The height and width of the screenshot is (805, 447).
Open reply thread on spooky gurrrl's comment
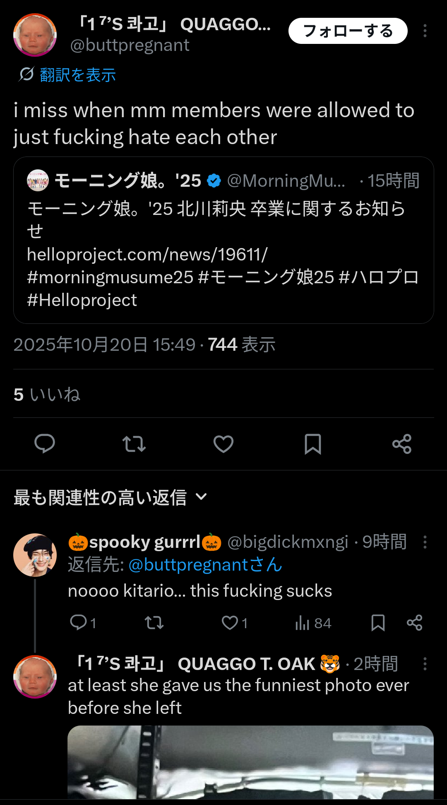[x=79, y=623]
